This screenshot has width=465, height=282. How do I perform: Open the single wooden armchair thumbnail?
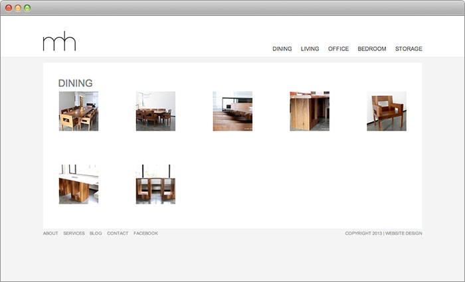[387, 111]
